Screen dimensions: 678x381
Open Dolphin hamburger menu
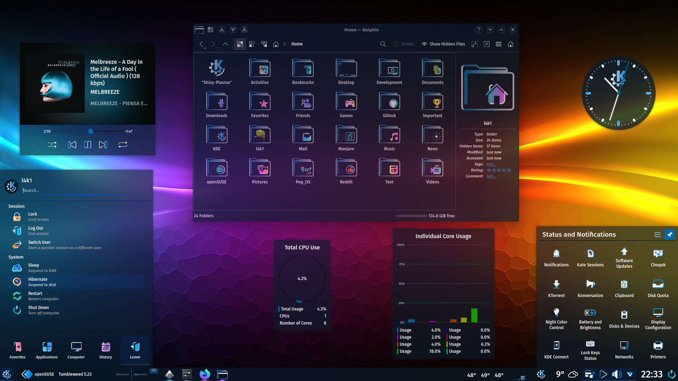pyautogui.click(x=499, y=44)
